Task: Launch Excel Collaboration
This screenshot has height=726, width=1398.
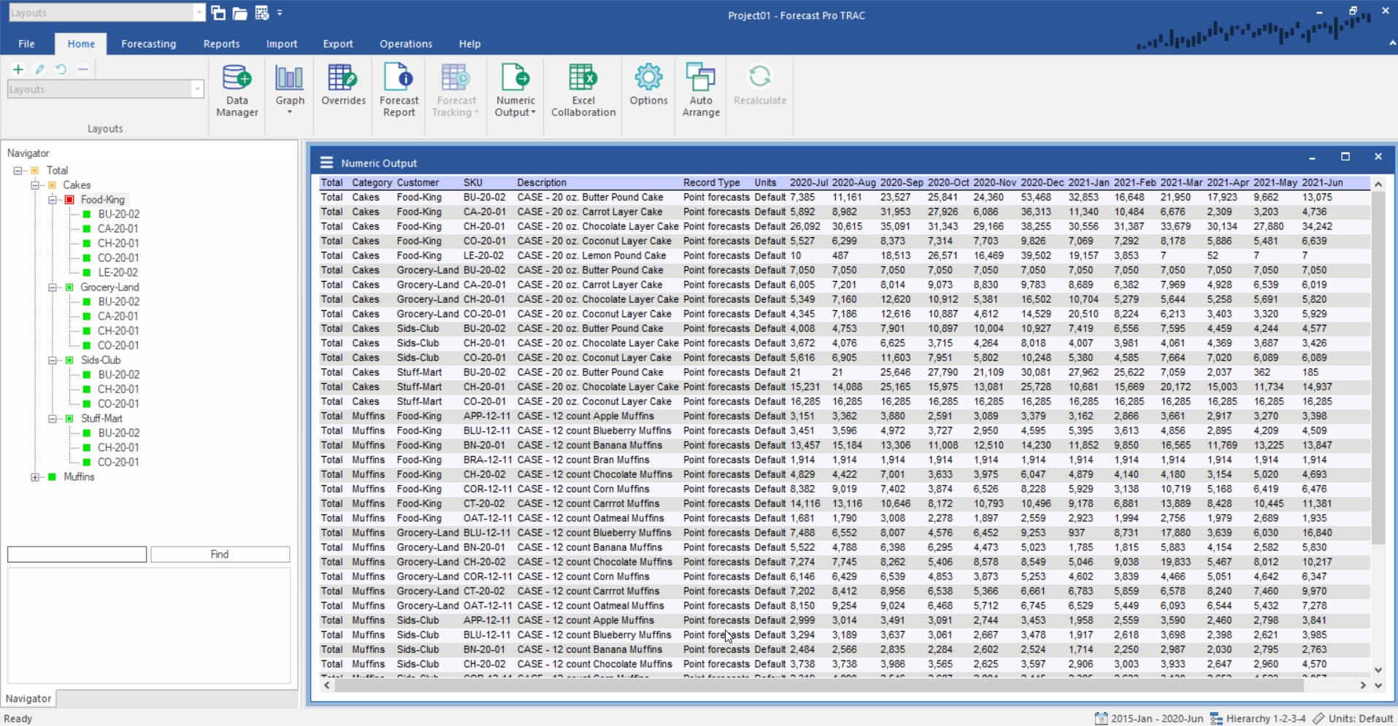Action: pyautogui.click(x=583, y=91)
